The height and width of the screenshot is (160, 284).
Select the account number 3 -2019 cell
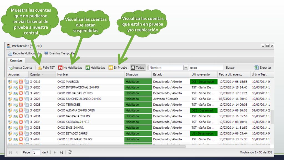point(42,82)
